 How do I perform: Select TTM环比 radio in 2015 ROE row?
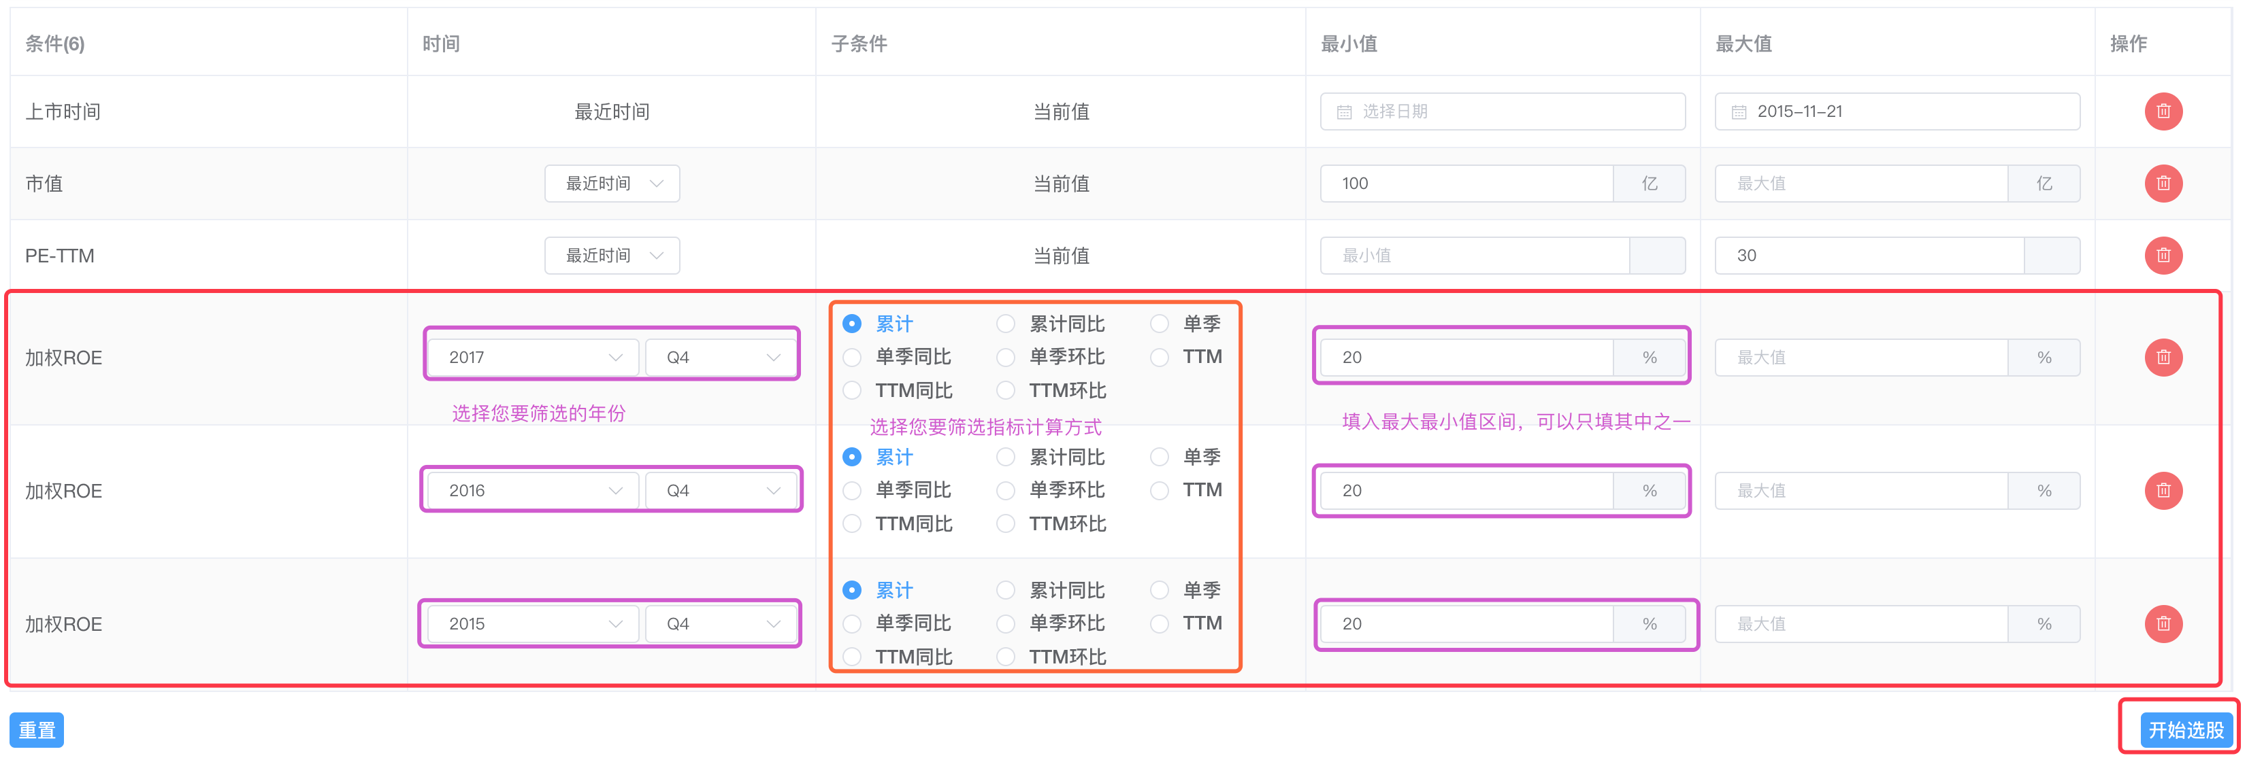point(1006,657)
